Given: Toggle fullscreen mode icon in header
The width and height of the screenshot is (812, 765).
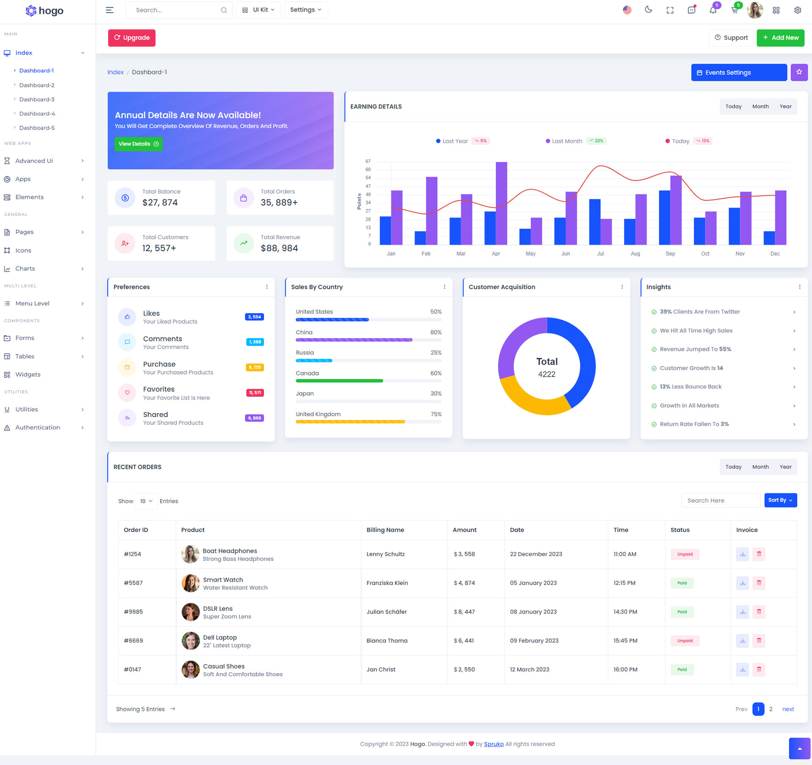Looking at the screenshot, I should [x=670, y=10].
